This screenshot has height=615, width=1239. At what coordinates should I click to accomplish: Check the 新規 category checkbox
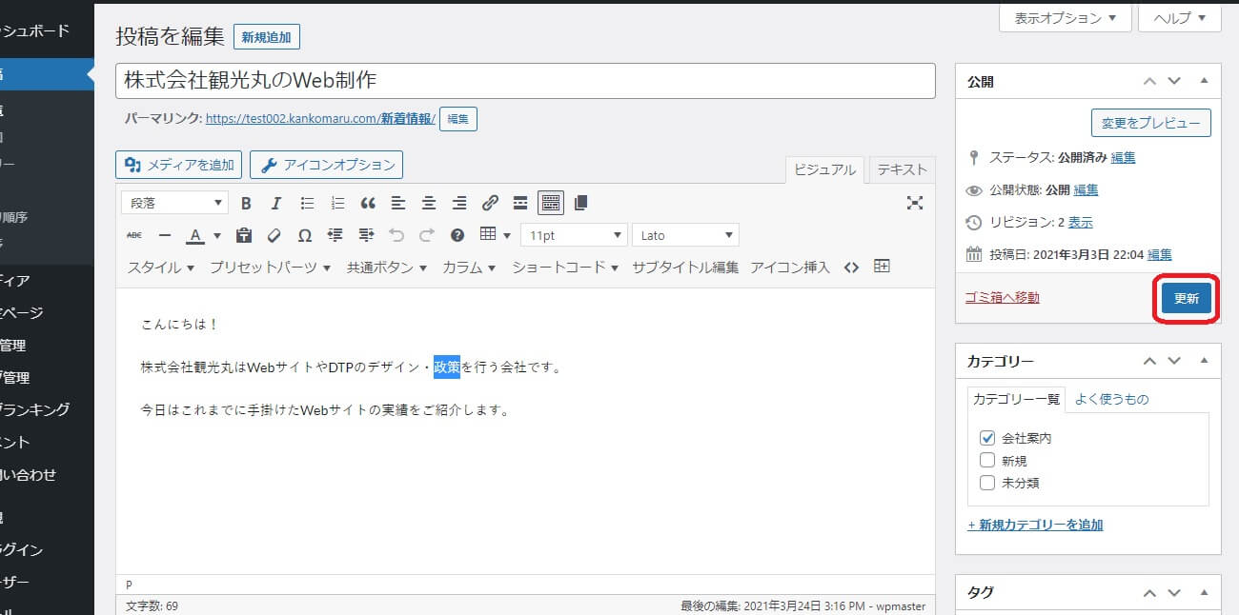pyautogui.click(x=986, y=460)
